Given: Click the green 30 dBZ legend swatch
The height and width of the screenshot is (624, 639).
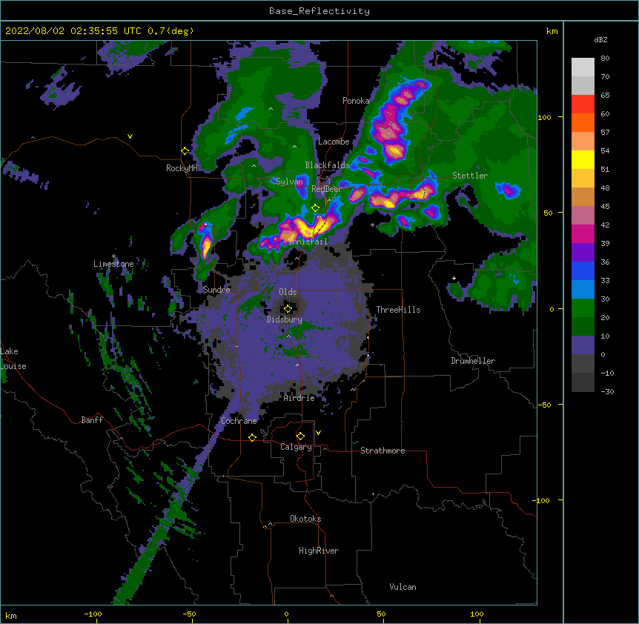Looking at the screenshot, I should pyautogui.click(x=583, y=308).
